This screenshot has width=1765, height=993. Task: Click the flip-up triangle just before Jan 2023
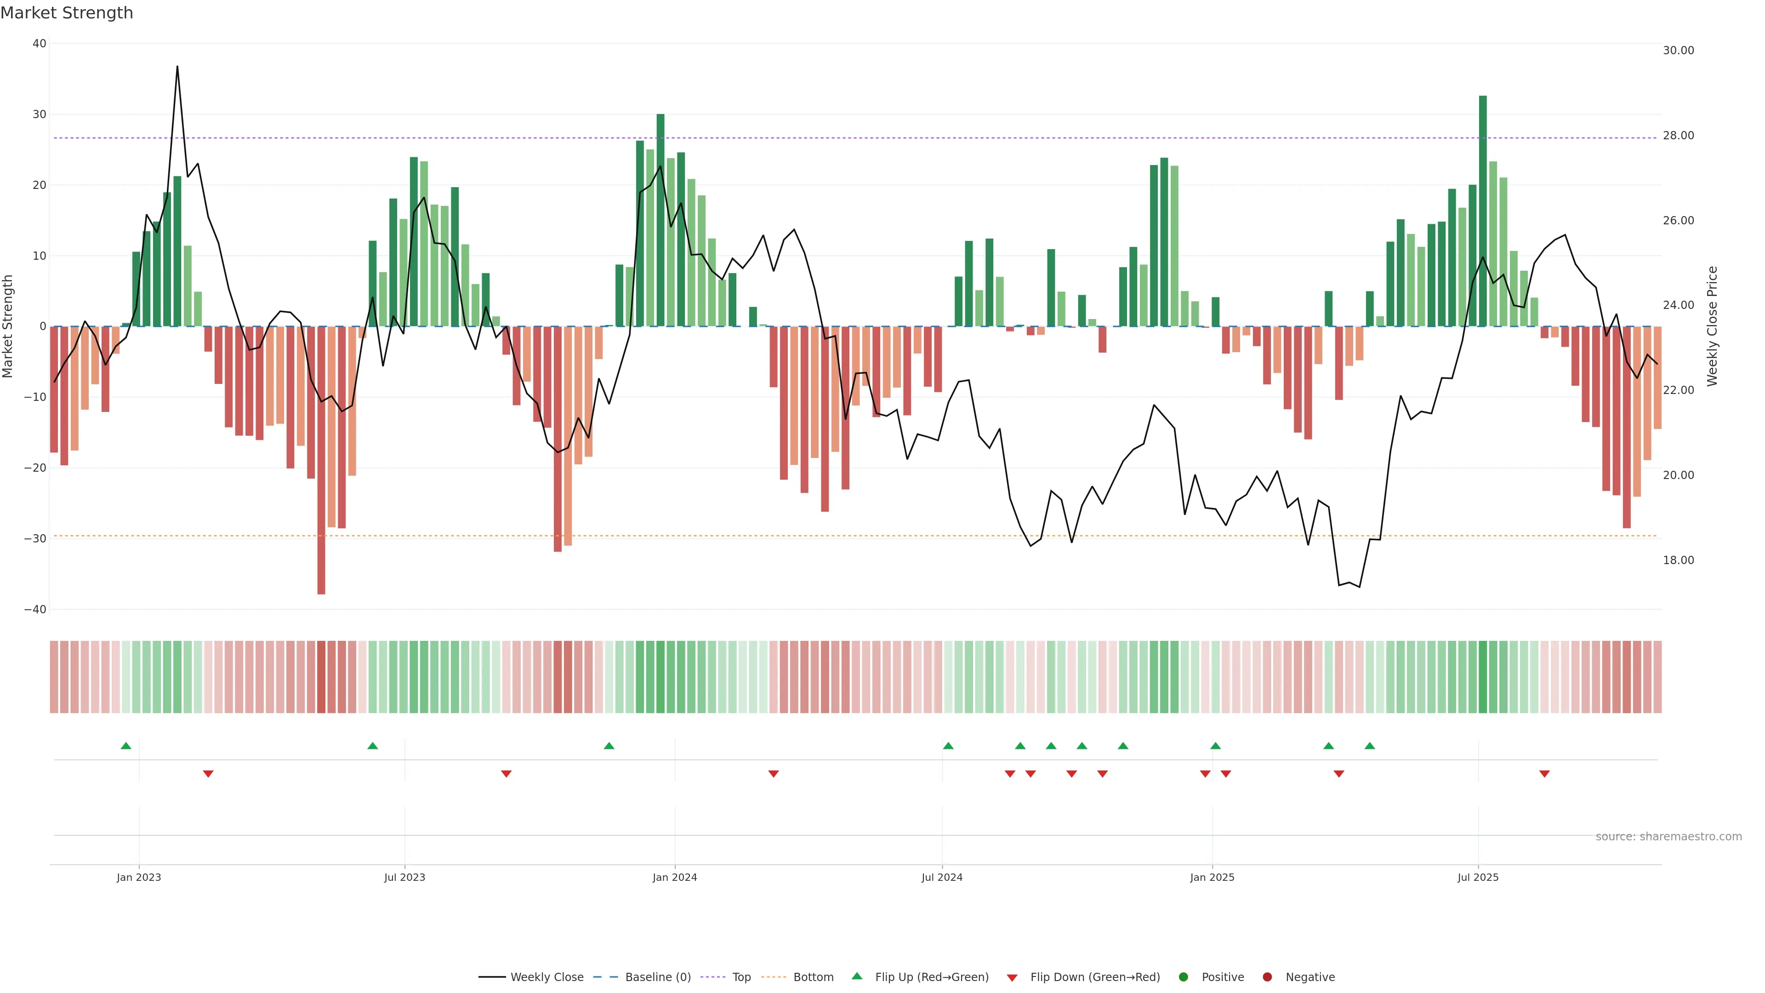coord(126,746)
